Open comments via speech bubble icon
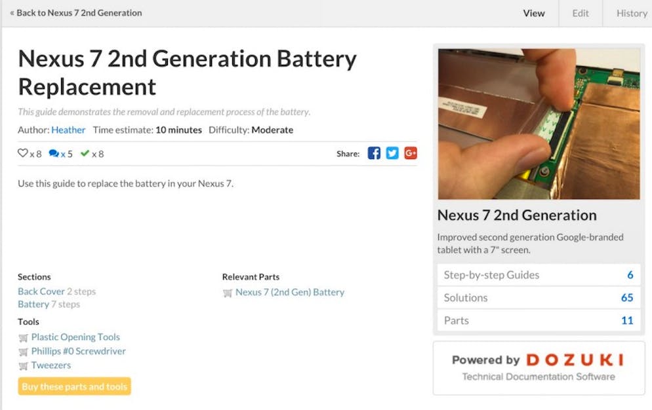 click(x=54, y=153)
